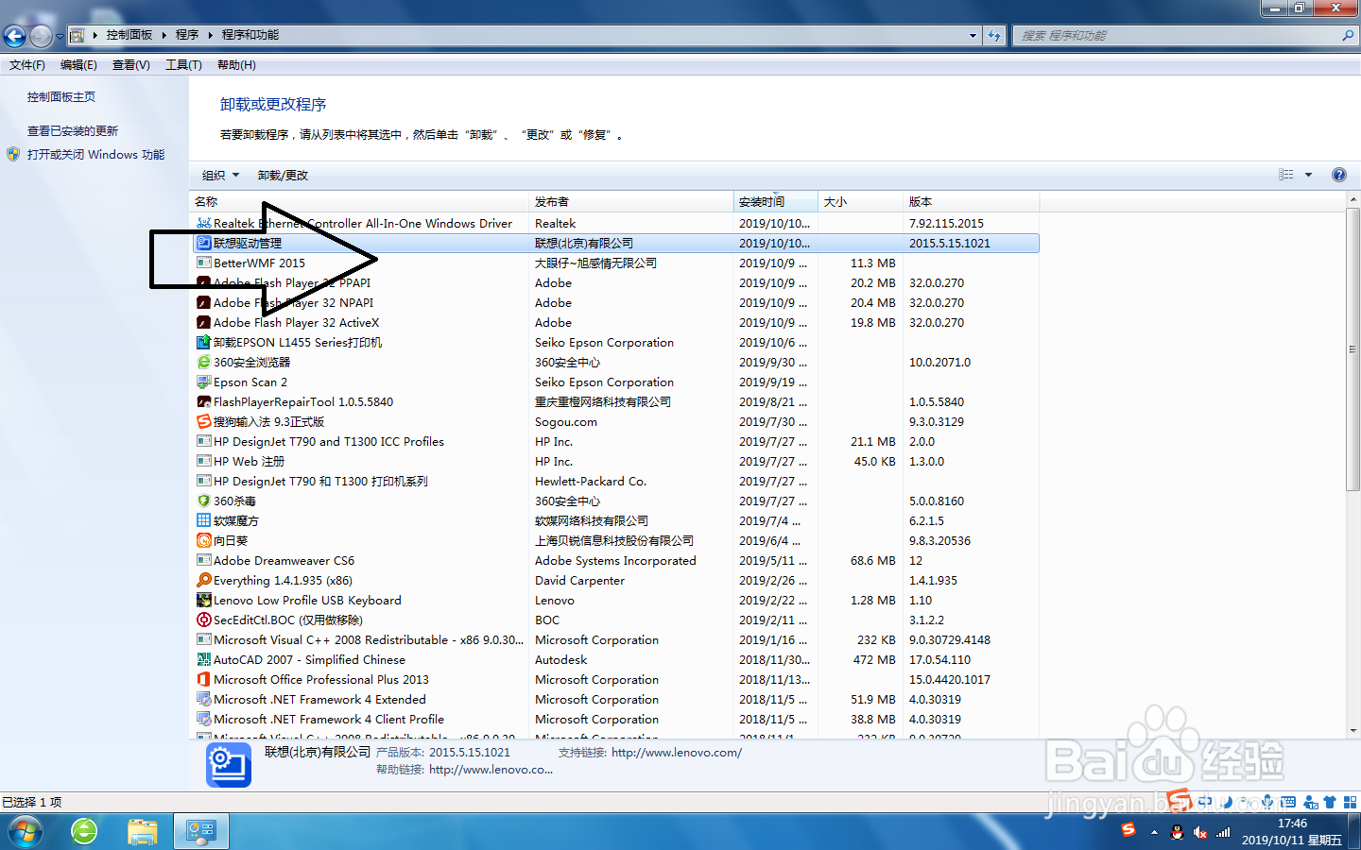Click the 搜狗输入法 9.3正式版 Sogou icon
Viewport: 1361px width, 850px height.
click(203, 421)
